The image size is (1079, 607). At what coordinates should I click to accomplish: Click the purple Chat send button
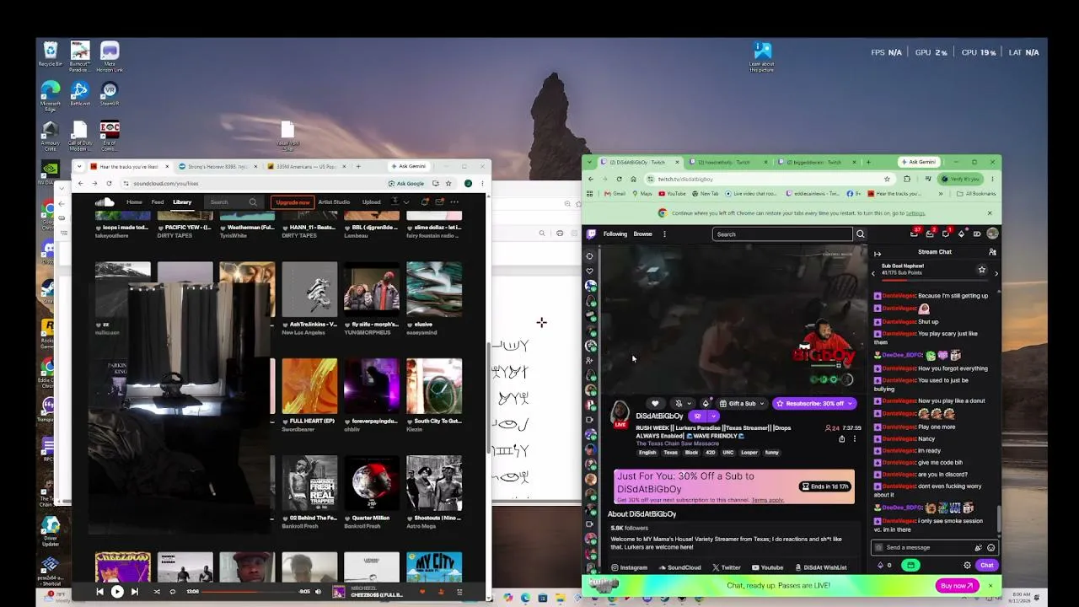pyautogui.click(x=986, y=566)
